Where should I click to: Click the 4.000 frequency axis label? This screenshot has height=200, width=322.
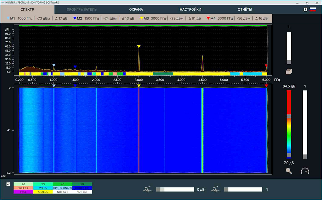point(181,80)
